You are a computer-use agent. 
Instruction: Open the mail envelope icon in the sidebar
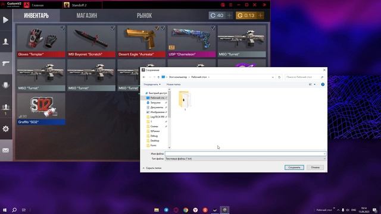click(x=5, y=150)
